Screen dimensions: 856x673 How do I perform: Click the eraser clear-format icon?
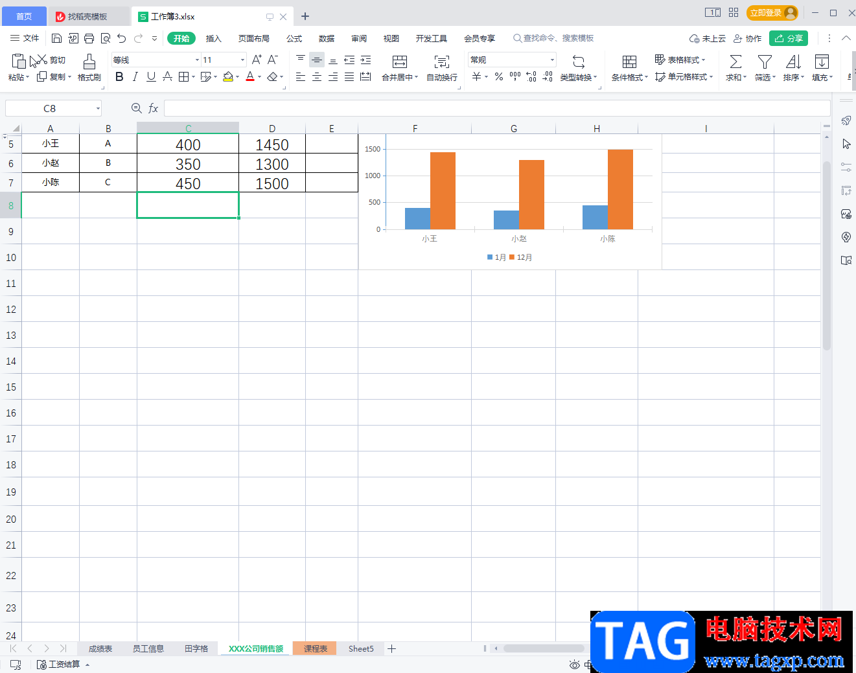point(272,76)
